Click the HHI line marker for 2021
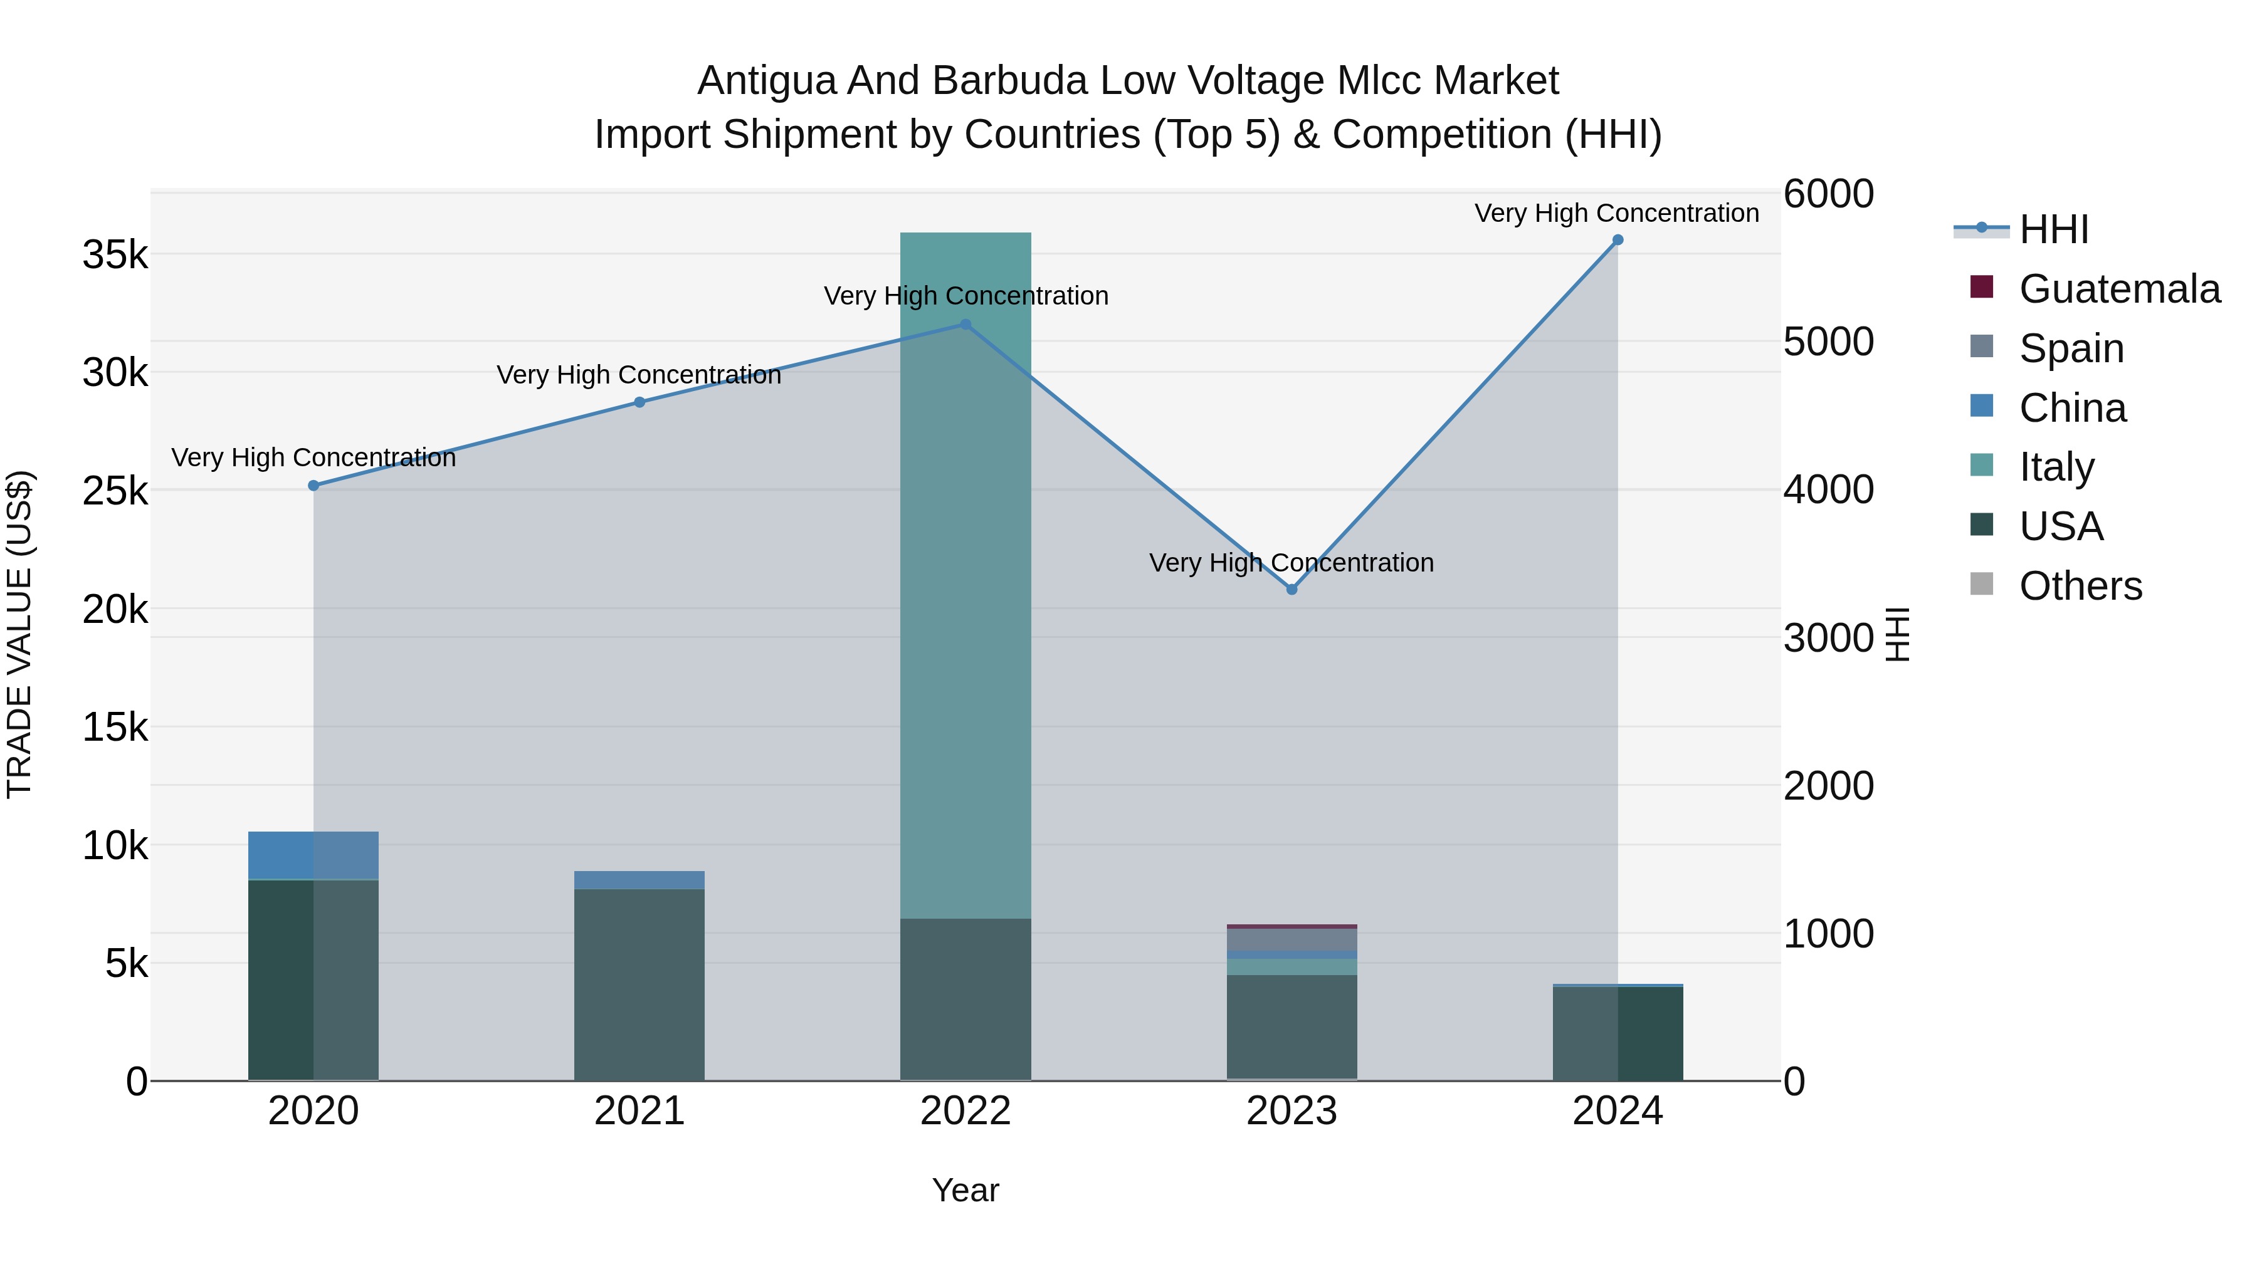This screenshot has height=1269, width=2257. (x=639, y=403)
